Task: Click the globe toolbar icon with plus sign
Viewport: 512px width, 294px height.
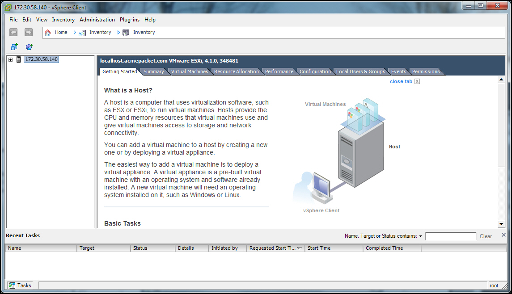Action: point(29,46)
